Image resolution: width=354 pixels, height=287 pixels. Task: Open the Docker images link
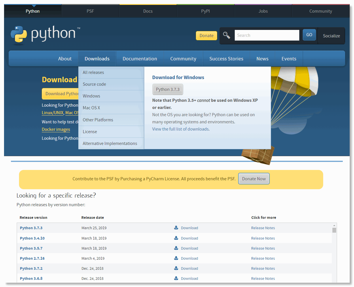coord(56,129)
